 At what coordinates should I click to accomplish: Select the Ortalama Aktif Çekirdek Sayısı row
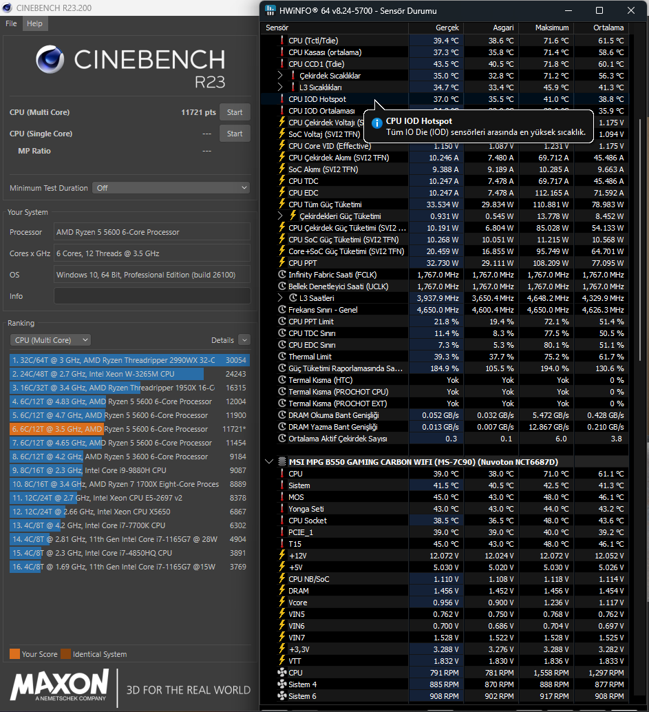(x=446, y=439)
